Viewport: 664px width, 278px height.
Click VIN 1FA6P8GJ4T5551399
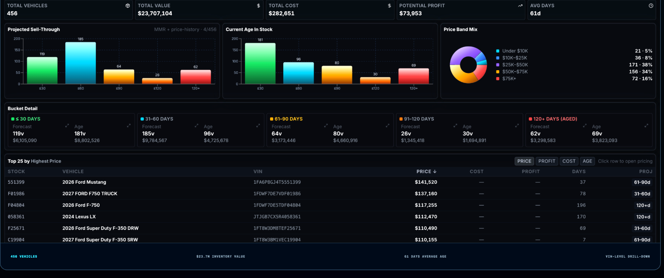[x=277, y=182]
